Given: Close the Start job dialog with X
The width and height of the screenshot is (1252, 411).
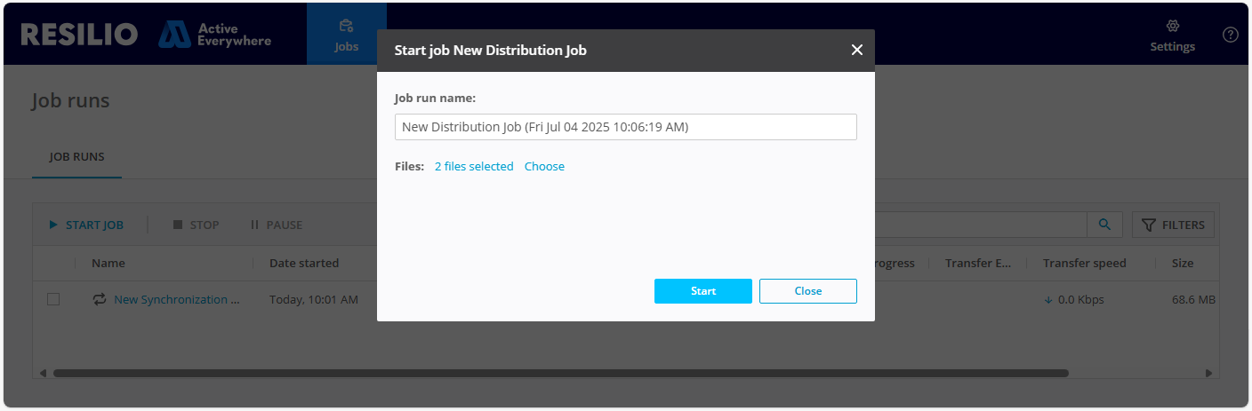Looking at the screenshot, I should pos(856,50).
